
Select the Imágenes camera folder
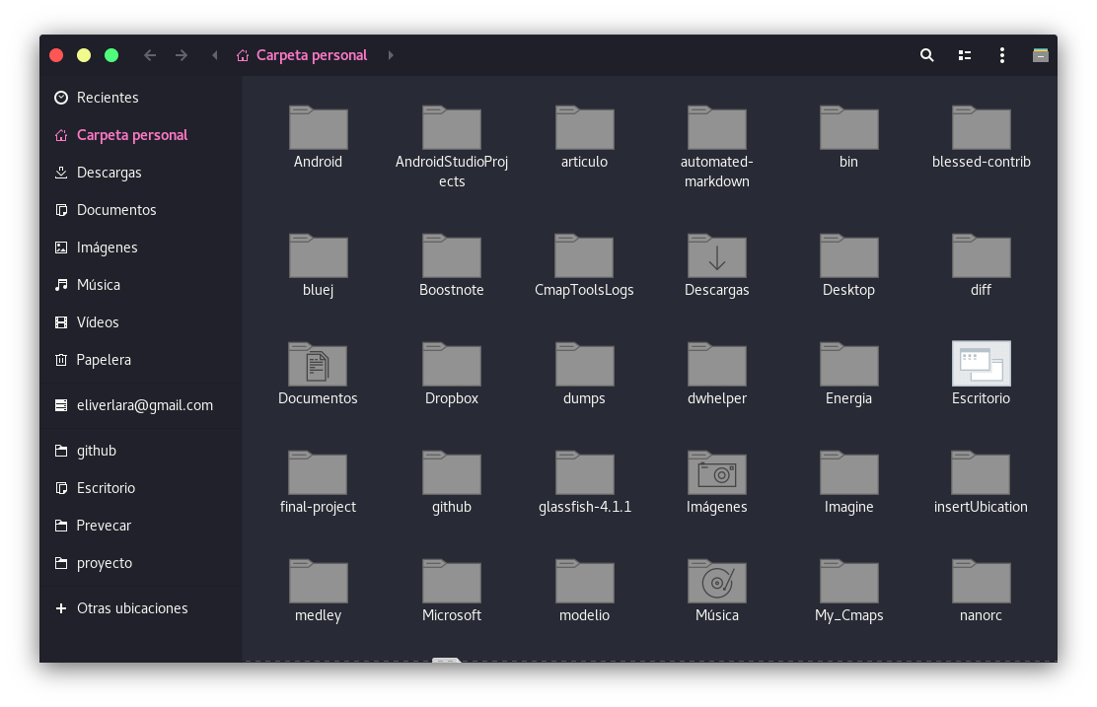pos(716,472)
